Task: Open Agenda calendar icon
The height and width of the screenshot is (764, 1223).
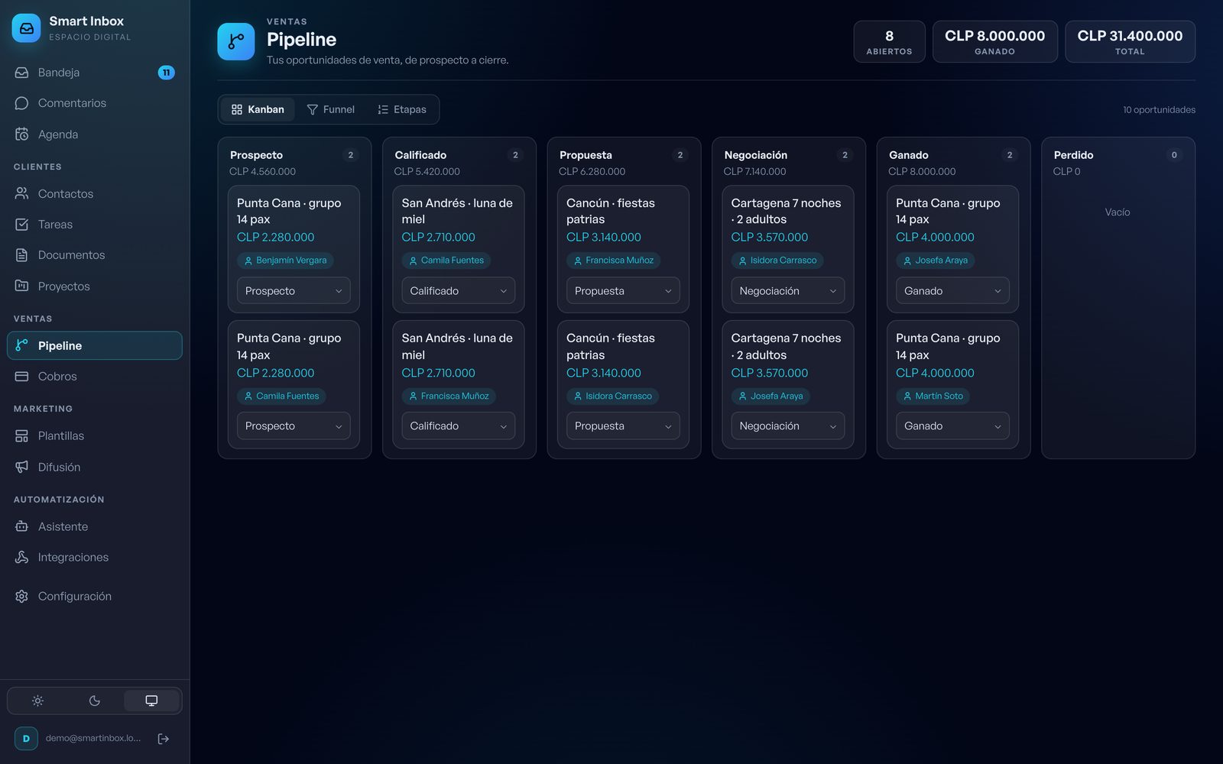Action: coord(21,134)
